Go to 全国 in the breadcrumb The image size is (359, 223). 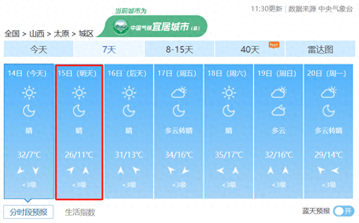(12, 34)
